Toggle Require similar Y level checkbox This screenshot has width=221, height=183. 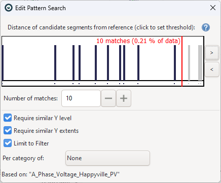pos(8,118)
